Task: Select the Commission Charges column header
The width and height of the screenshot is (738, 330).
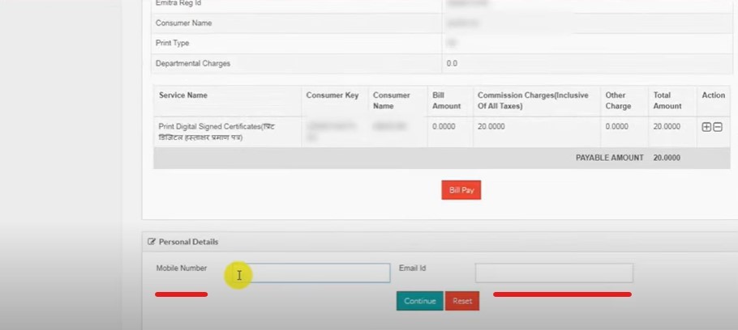Action: (x=532, y=100)
